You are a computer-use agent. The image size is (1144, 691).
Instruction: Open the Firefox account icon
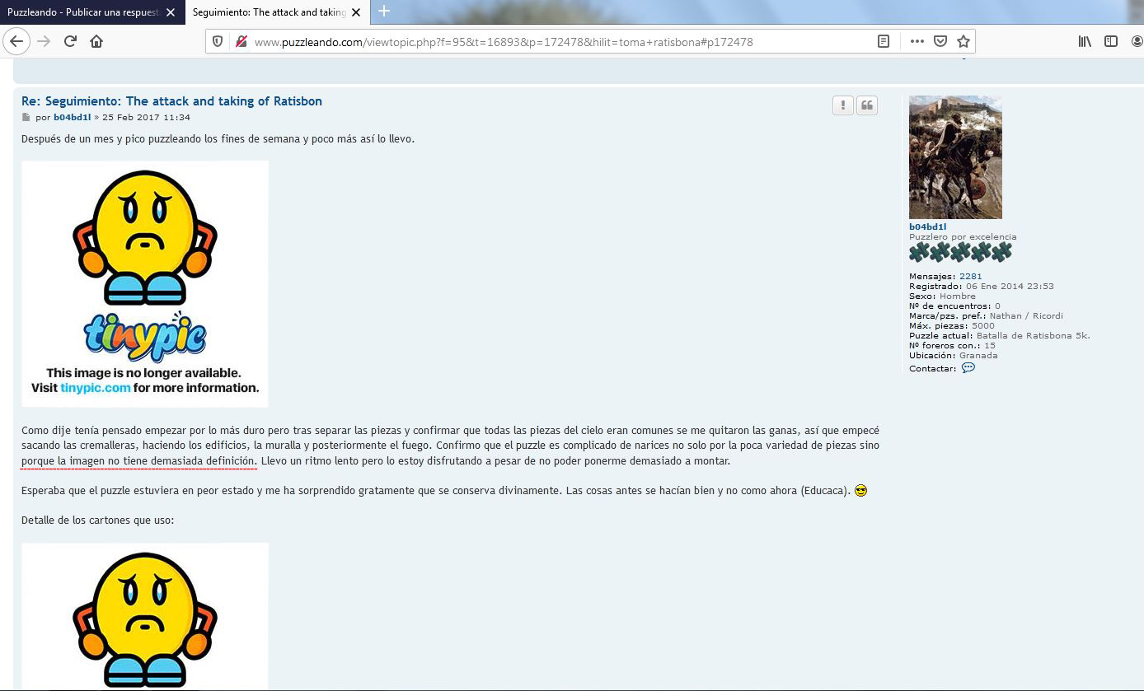tap(1137, 41)
